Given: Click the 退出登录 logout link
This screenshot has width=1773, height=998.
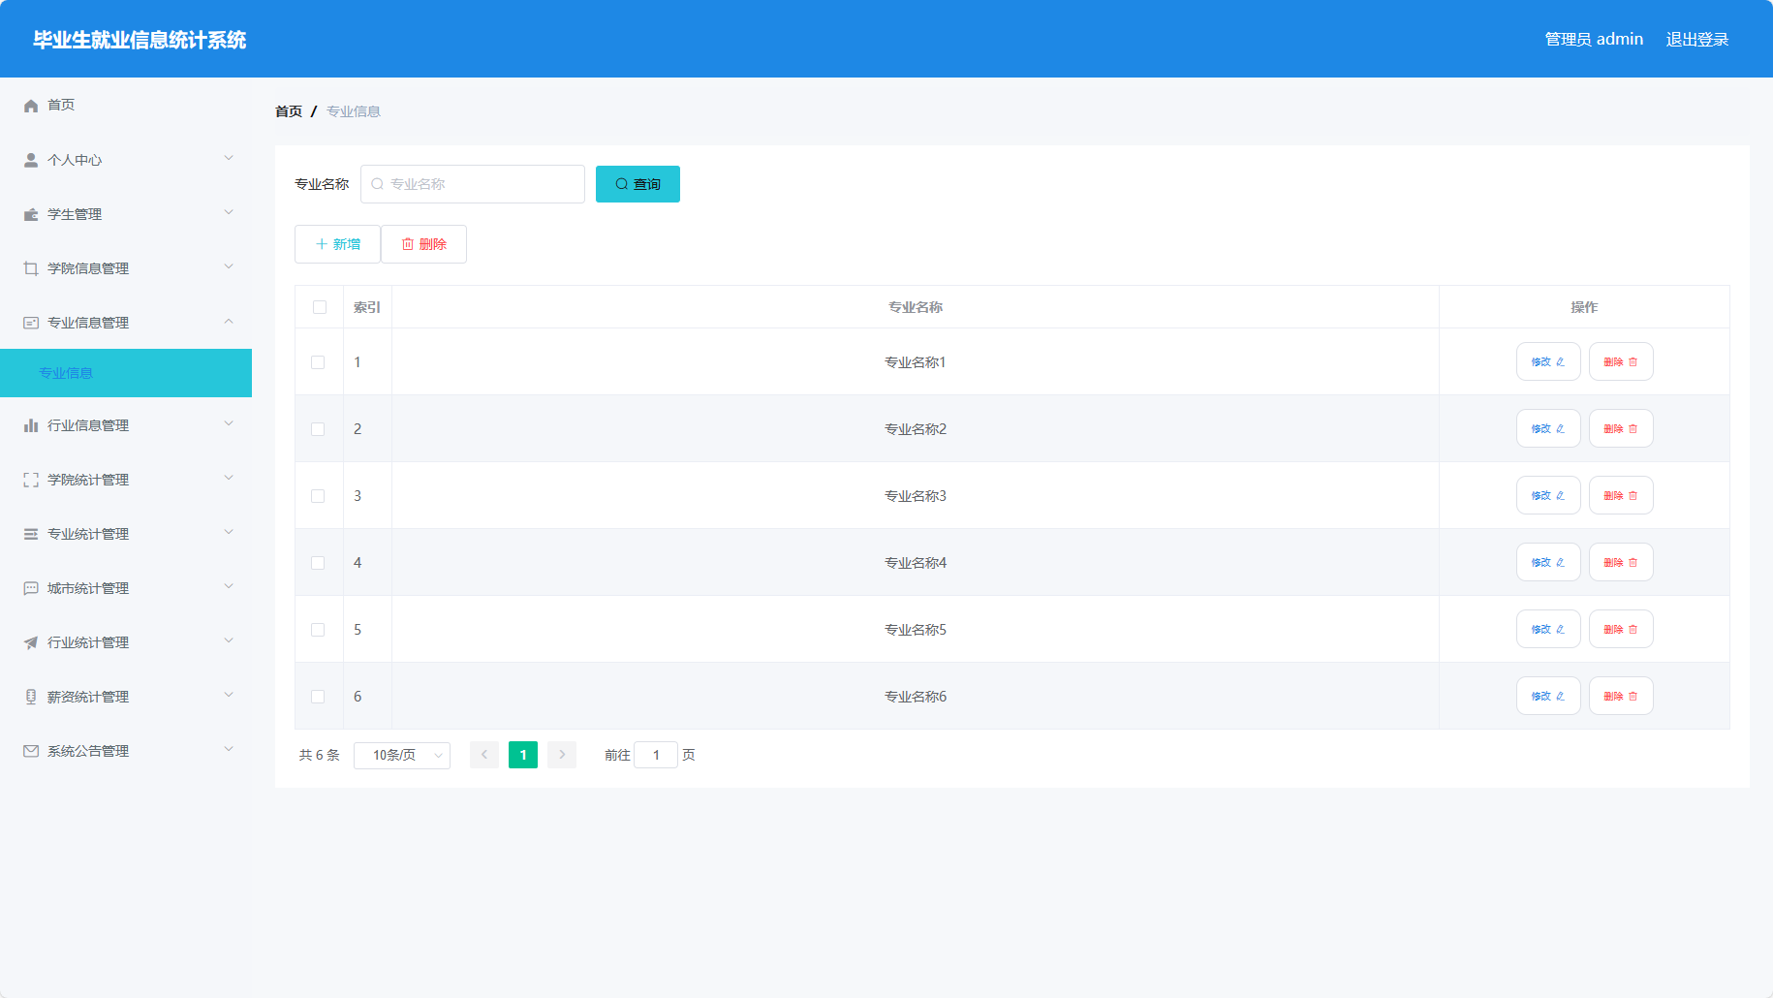Looking at the screenshot, I should tap(1697, 40).
